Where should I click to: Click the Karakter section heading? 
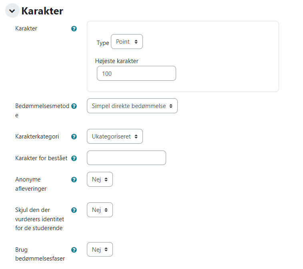pyautogui.click(x=42, y=11)
